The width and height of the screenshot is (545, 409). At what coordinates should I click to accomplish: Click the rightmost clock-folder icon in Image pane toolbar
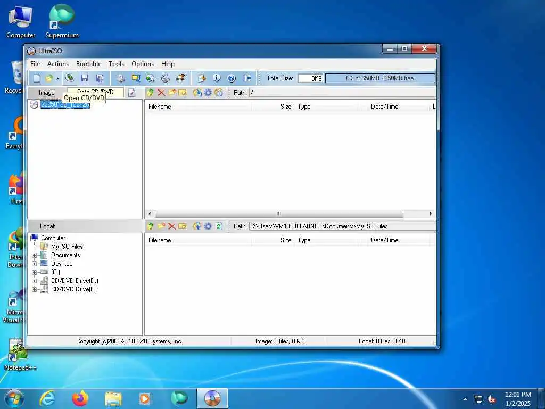pos(219,93)
